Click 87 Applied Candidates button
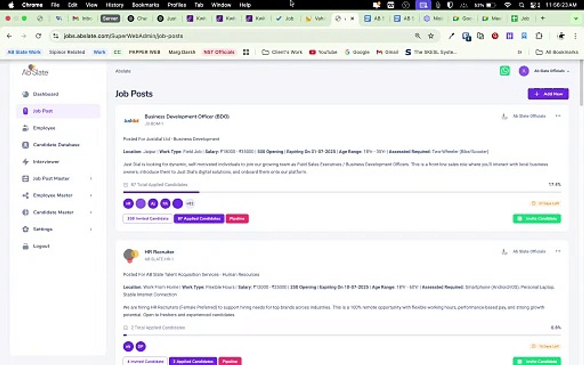This screenshot has width=584, height=365. tap(199, 218)
